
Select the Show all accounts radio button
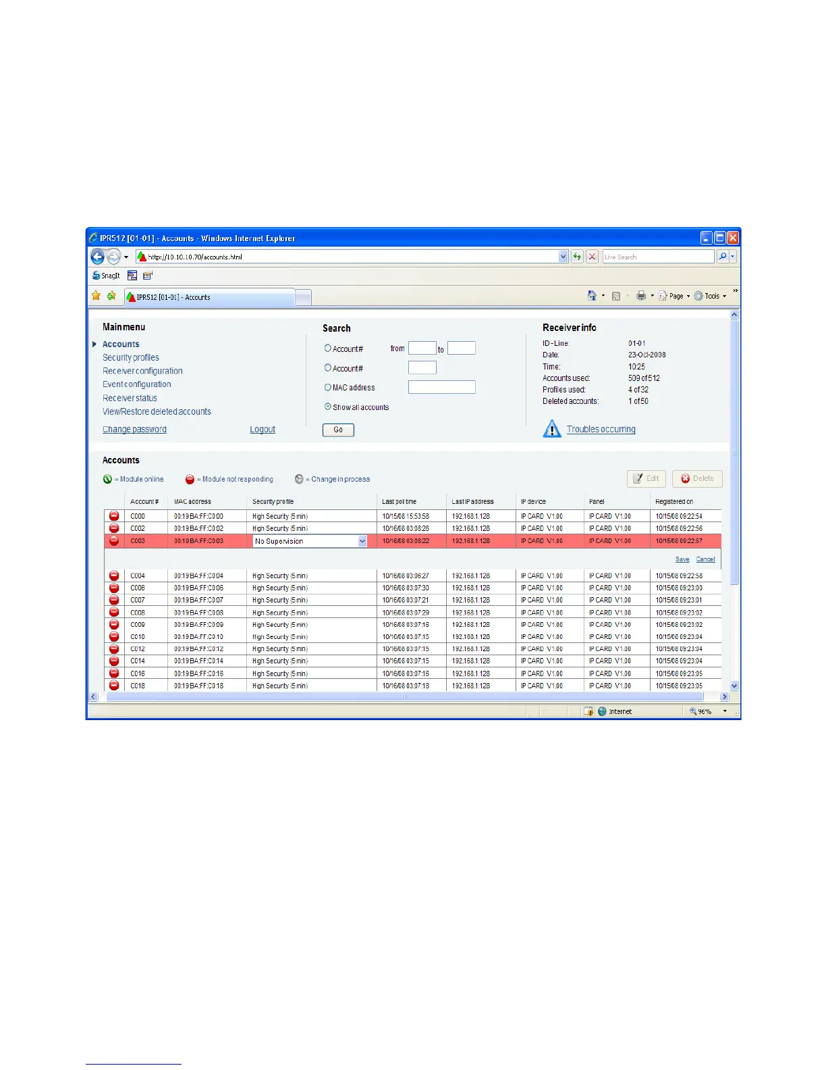[328, 407]
